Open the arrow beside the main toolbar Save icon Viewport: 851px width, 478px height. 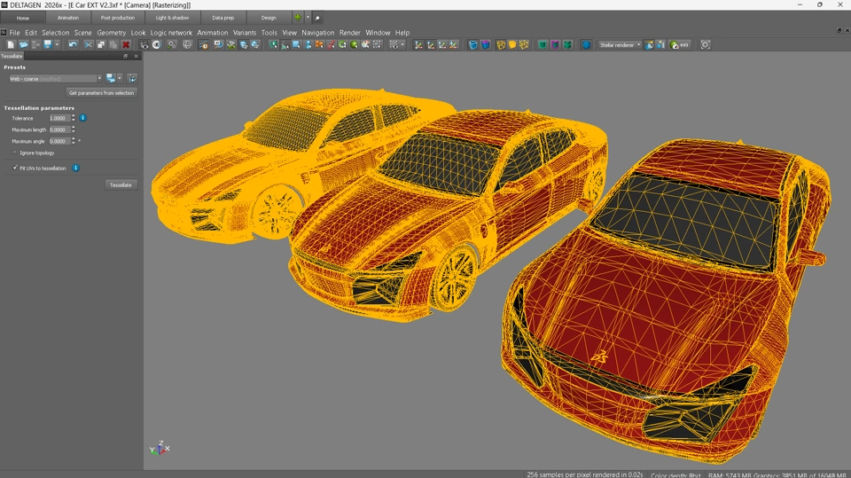pos(57,45)
